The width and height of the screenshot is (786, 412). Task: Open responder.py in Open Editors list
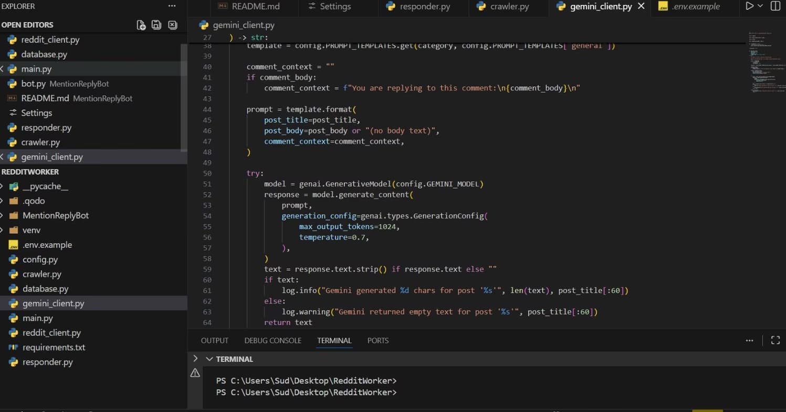pyautogui.click(x=46, y=128)
